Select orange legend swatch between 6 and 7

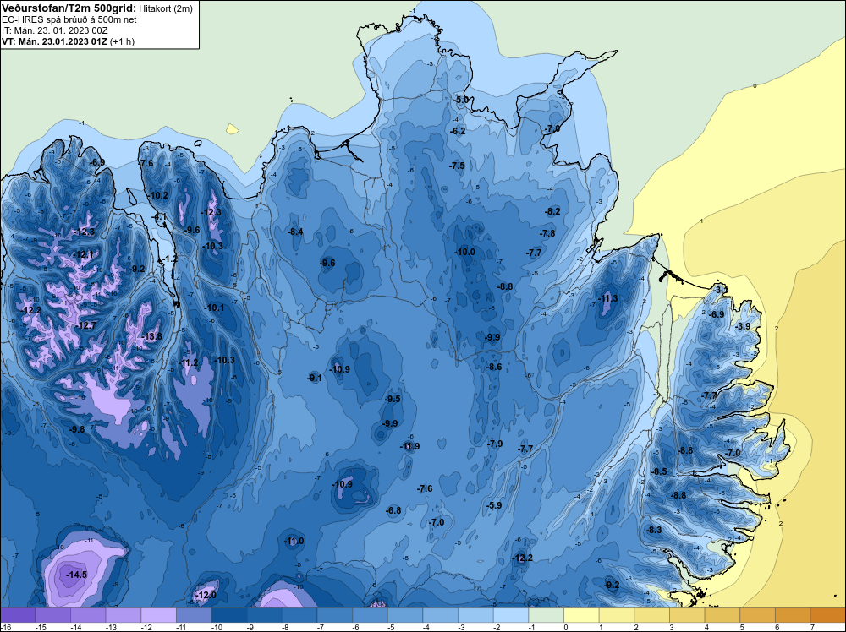coord(793,615)
